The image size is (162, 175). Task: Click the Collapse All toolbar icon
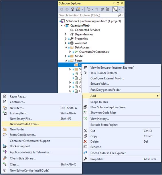coord(102,9)
